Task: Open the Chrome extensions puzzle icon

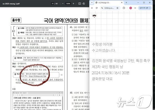Action: coord(124,8)
